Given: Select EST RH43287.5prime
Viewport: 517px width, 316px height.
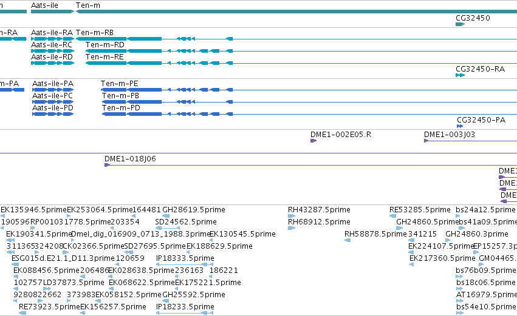Looking at the screenshot, I should coord(319,210).
